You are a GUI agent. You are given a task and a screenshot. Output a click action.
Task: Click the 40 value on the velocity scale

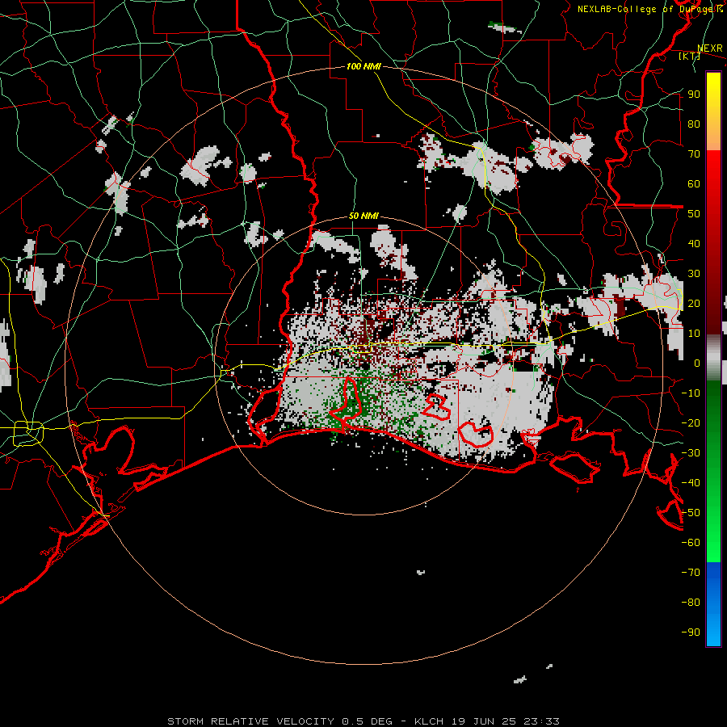[x=694, y=243]
